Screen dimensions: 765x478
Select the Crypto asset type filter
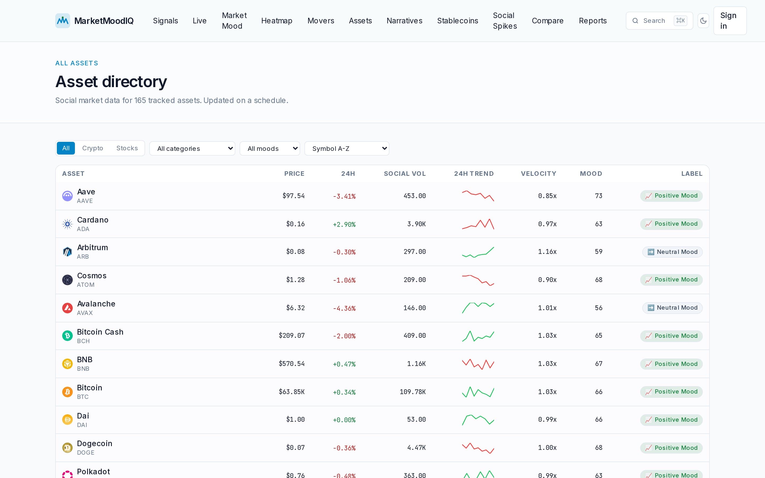coord(93,148)
